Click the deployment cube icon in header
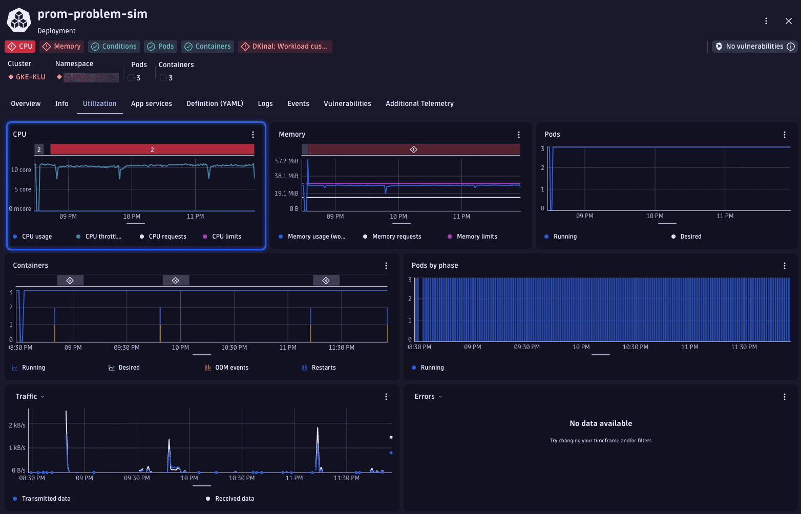 (18, 20)
